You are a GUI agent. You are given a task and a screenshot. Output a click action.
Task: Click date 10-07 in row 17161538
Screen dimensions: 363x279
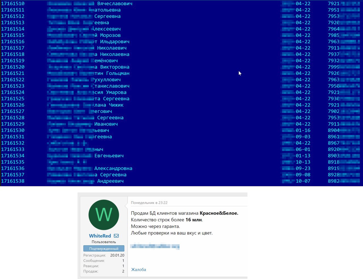click(x=303, y=181)
